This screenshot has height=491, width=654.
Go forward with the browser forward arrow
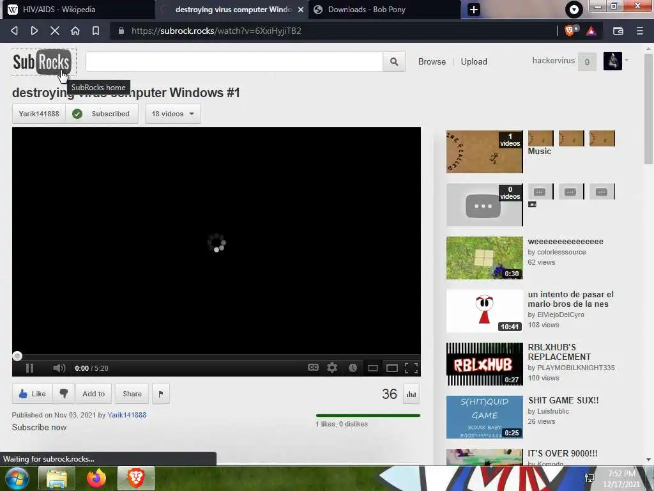click(x=34, y=31)
